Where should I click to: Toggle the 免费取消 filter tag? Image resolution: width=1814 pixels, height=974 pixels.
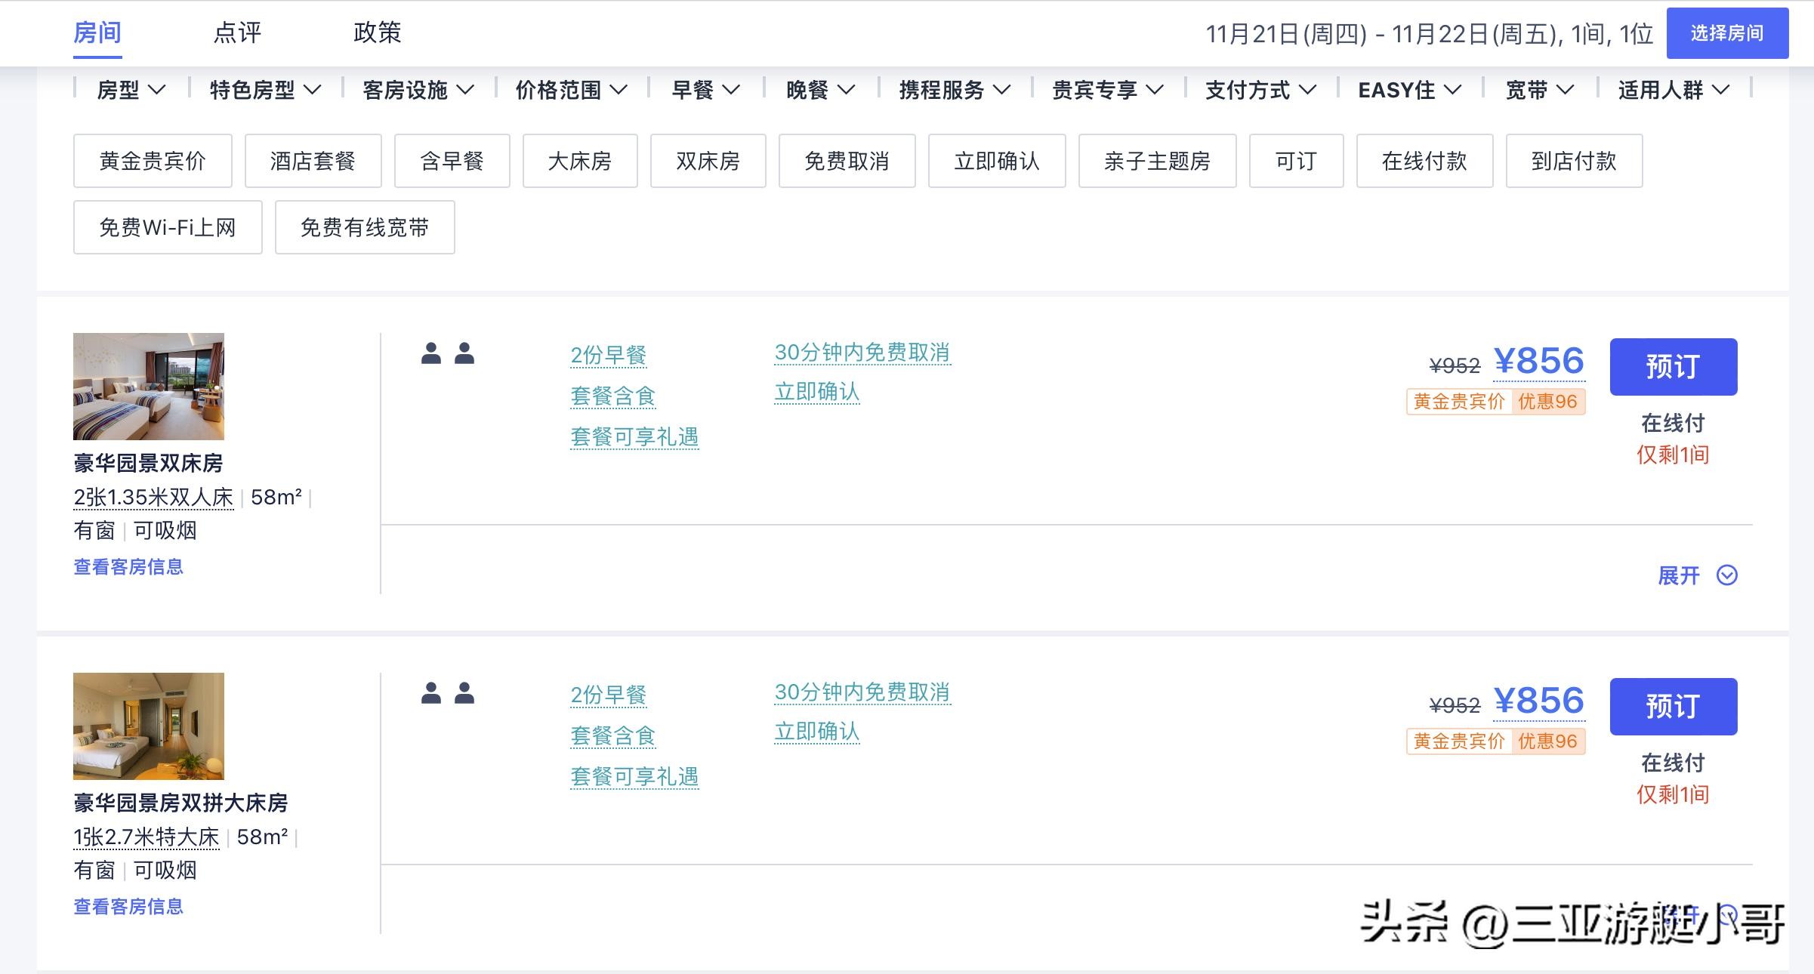pos(847,161)
